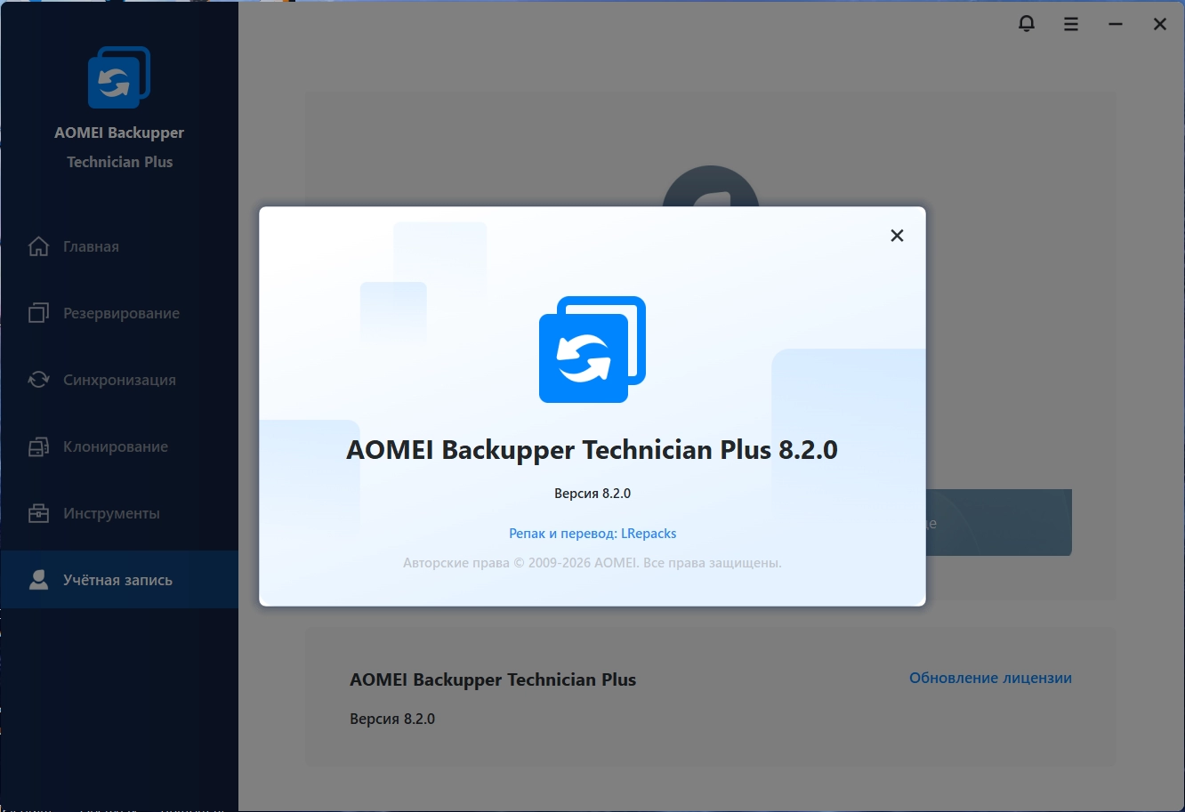Click the Обновление лицензии link
This screenshot has height=812, width=1185.
tap(990, 678)
